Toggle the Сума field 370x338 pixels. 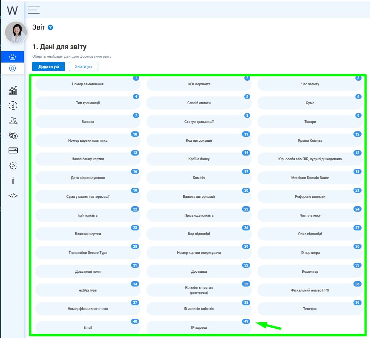(x=310, y=103)
